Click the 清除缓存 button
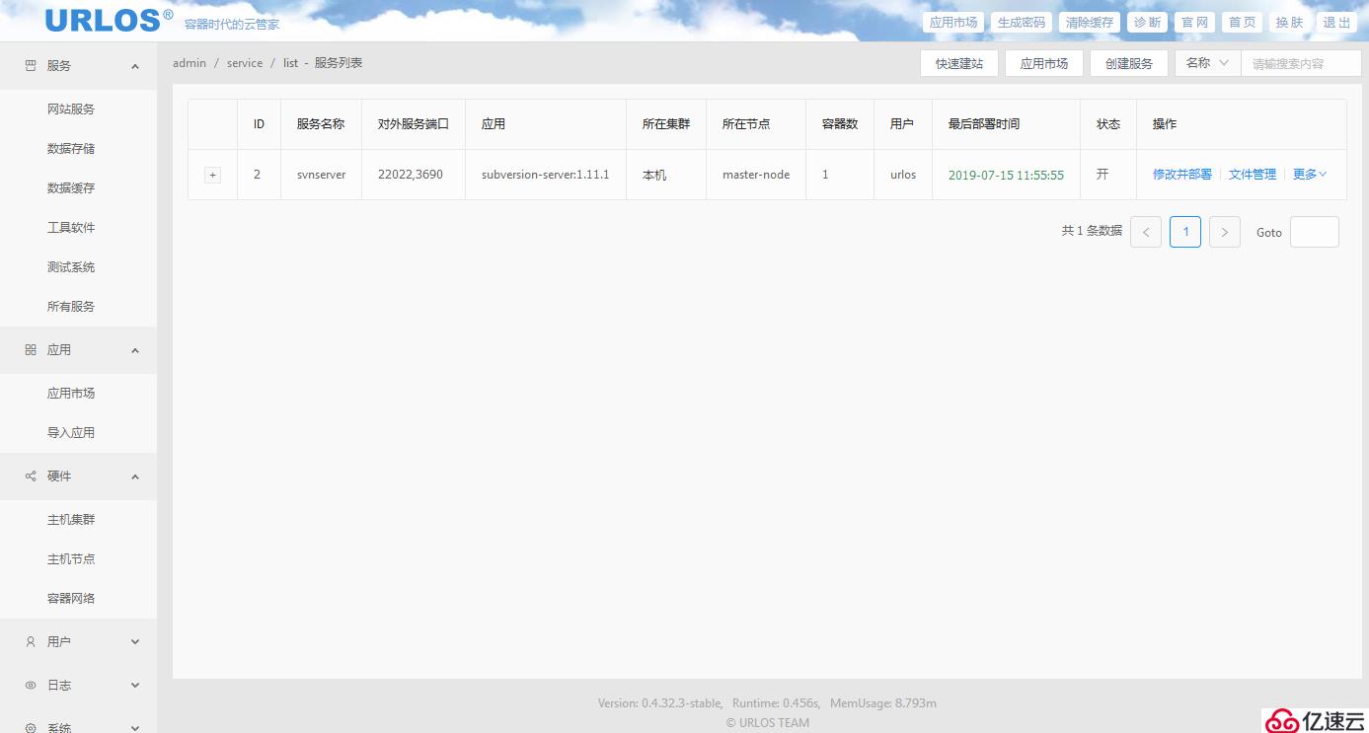The height and width of the screenshot is (733, 1369). coord(1090,23)
